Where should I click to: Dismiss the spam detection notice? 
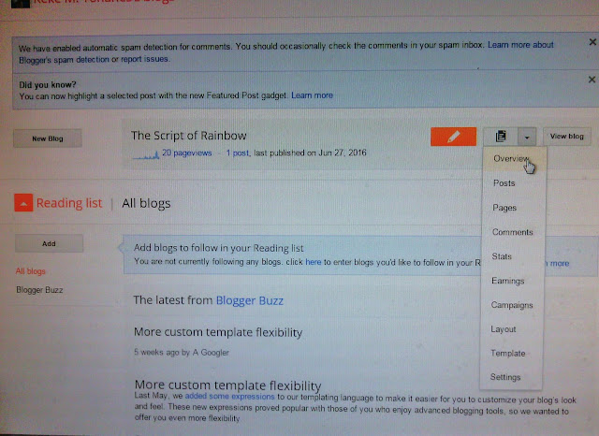click(x=592, y=42)
